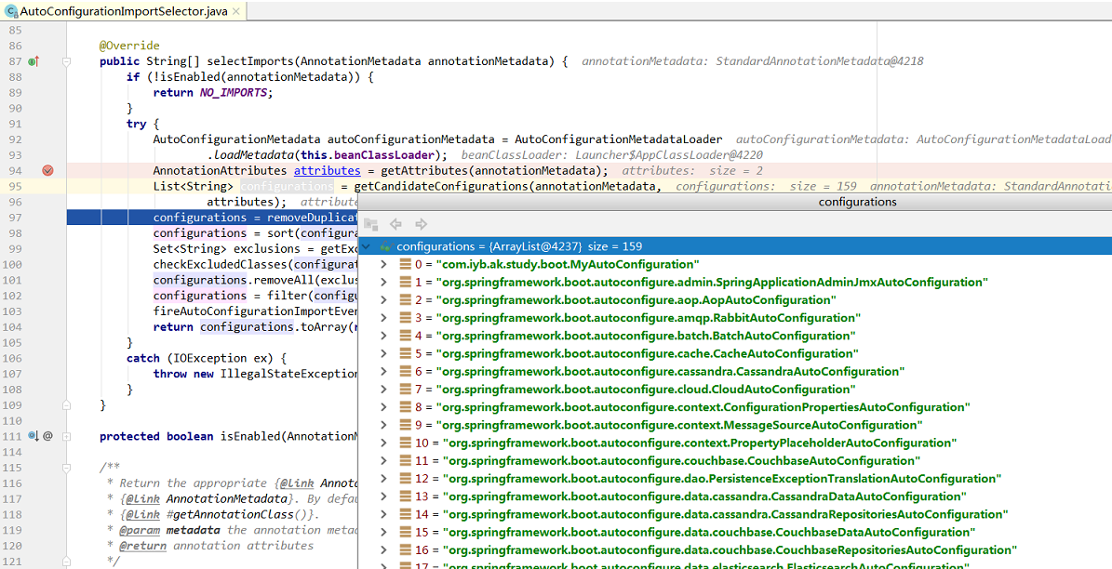The width and height of the screenshot is (1112, 569).
Task: Click the first toolbar icon in configurations popup
Action: click(x=370, y=224)
